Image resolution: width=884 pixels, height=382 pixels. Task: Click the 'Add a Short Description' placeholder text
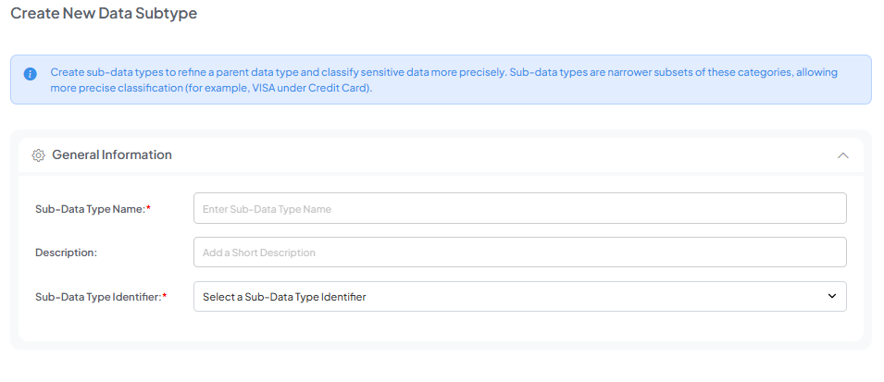tap(259, 253)
